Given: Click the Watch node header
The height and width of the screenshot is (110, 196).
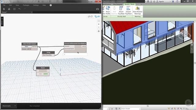Looking at the screenshot, I should pos(43,68).
